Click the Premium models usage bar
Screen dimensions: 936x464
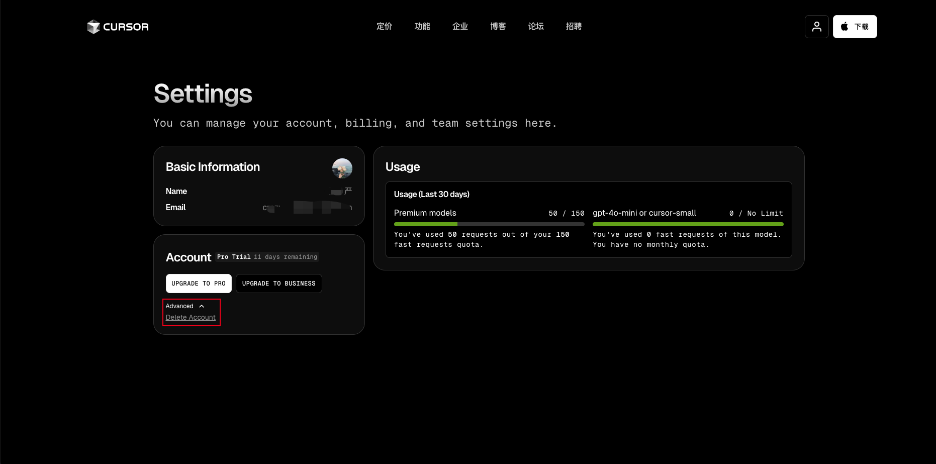[489, 224]
